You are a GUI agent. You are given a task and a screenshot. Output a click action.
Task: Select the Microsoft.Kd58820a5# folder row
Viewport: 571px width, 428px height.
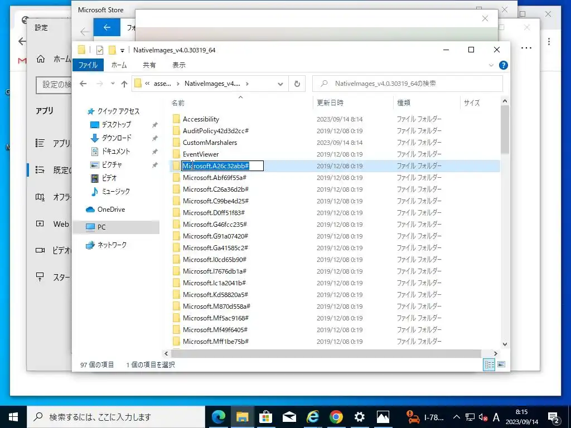click(x=335, y=294)
